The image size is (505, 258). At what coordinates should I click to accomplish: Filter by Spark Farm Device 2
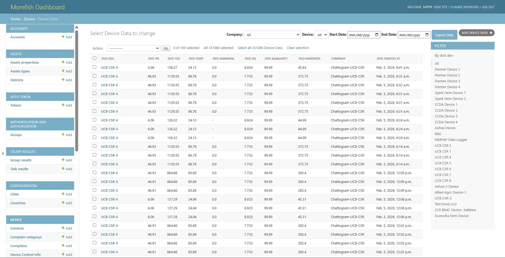[x=450, y=99]
